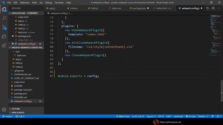Click the feedback icon in status bar

pos(213,116)
